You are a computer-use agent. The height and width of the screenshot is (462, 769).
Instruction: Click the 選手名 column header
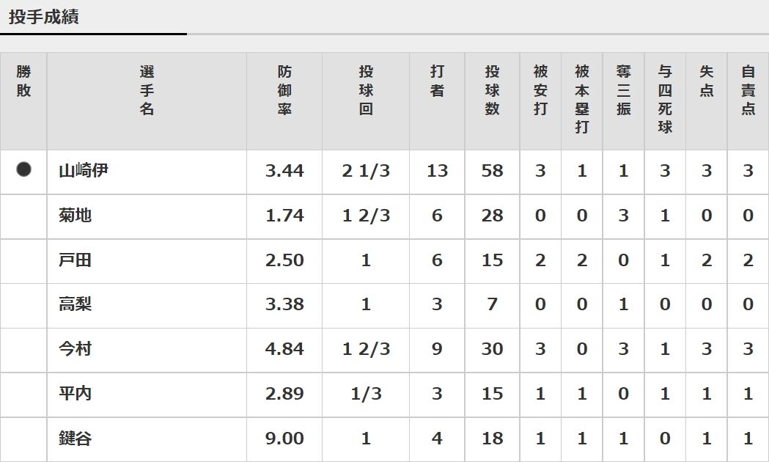pyautogui.click(x=147, y=90)
